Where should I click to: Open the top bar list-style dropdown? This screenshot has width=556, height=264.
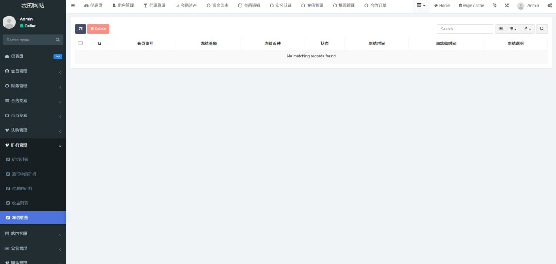tap(421, 6)
